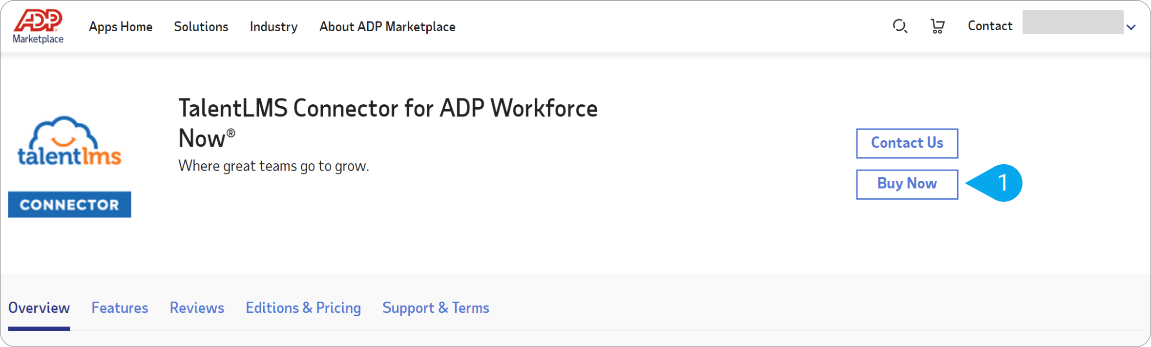Click the Contact Us button
Screen dimensions: 1151x347
pos(907,143)
